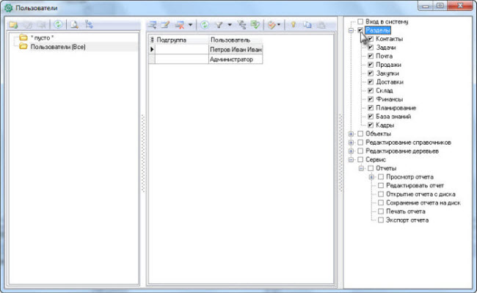Click the add user record icon in the middle toolbar

point(152,25)
